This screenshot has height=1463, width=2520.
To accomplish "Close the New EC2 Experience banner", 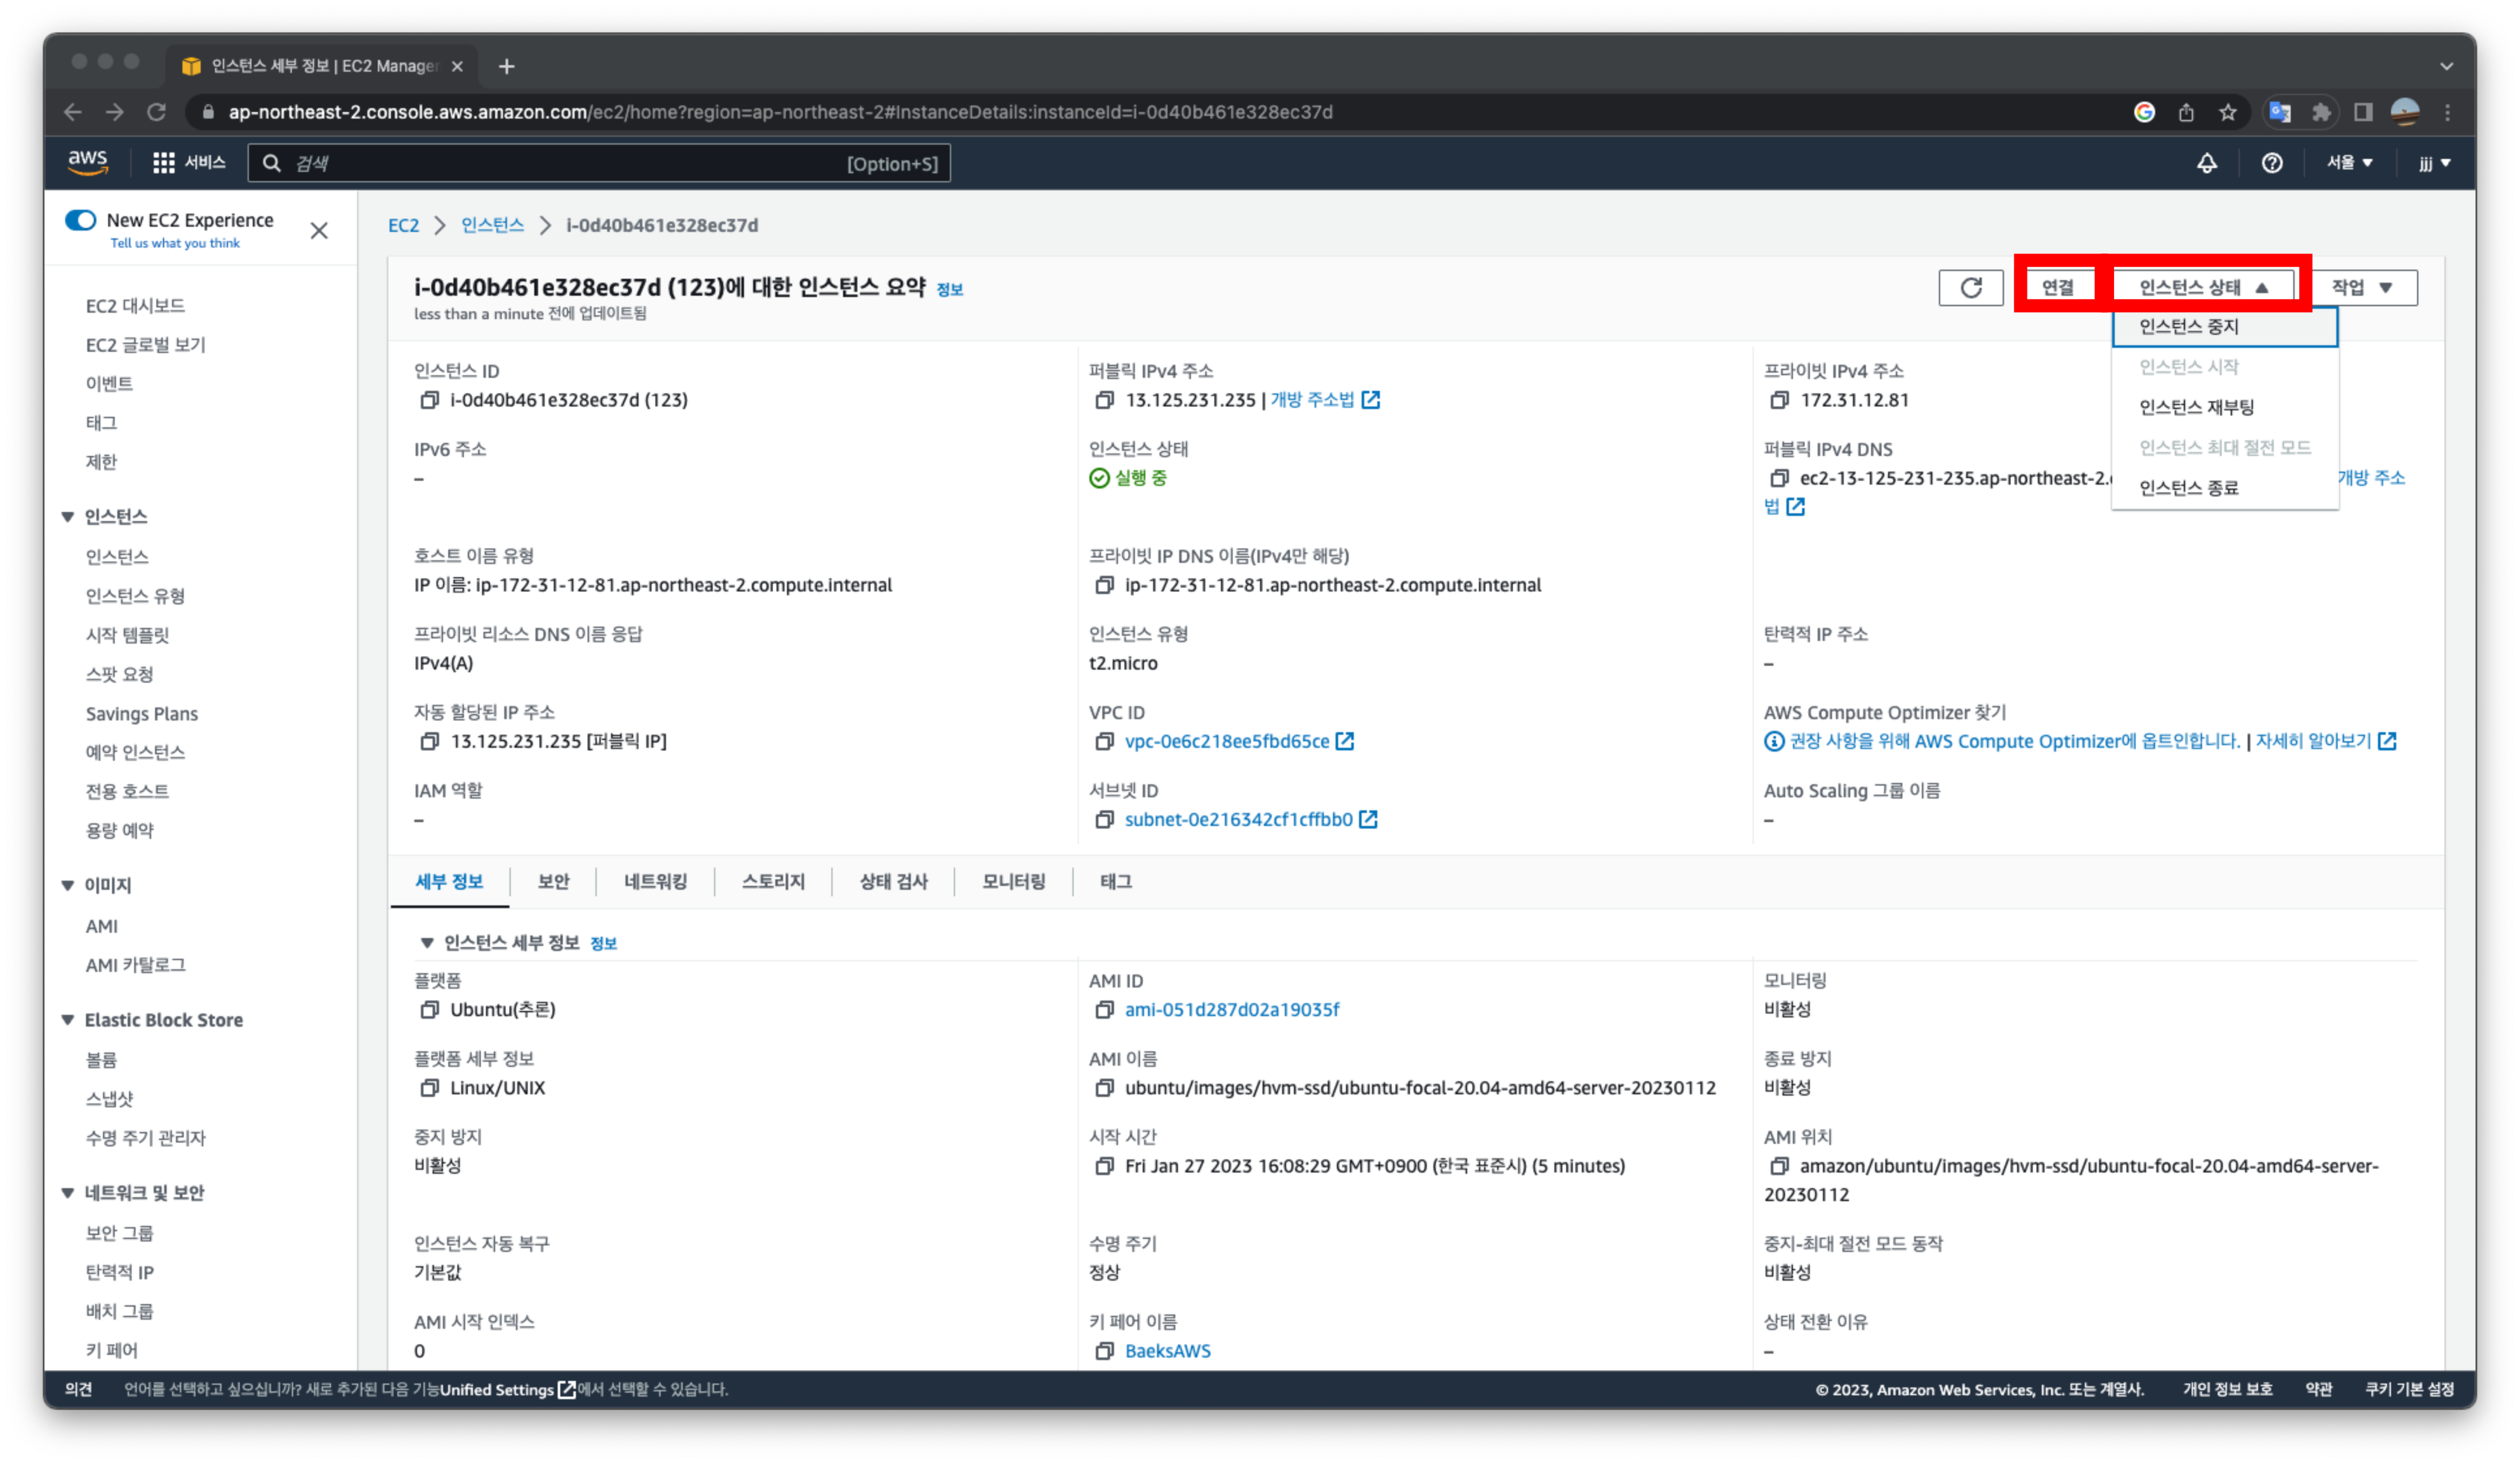I will 319,231.
